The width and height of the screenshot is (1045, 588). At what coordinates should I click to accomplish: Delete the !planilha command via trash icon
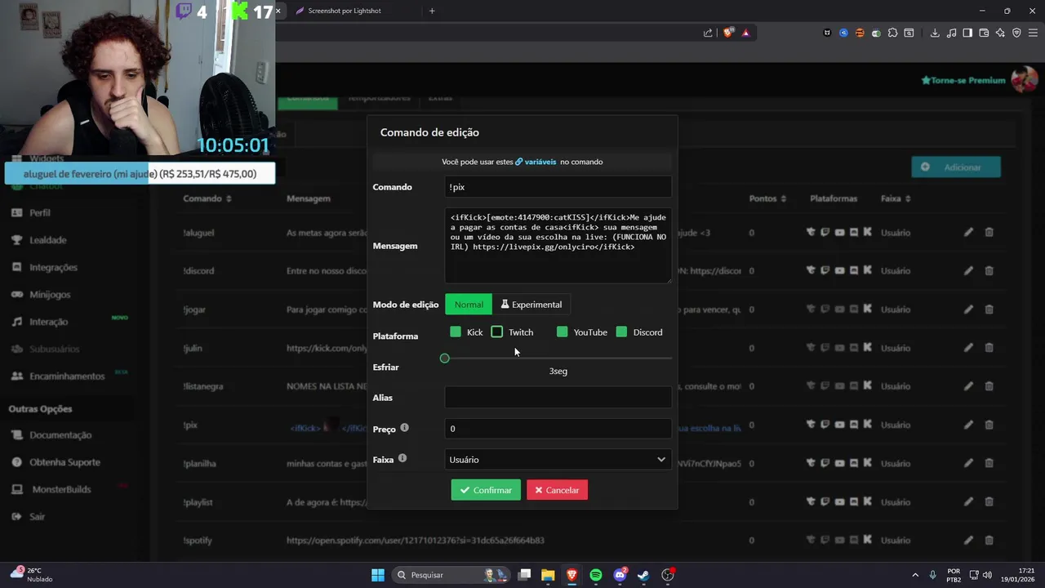click(989, 463)
